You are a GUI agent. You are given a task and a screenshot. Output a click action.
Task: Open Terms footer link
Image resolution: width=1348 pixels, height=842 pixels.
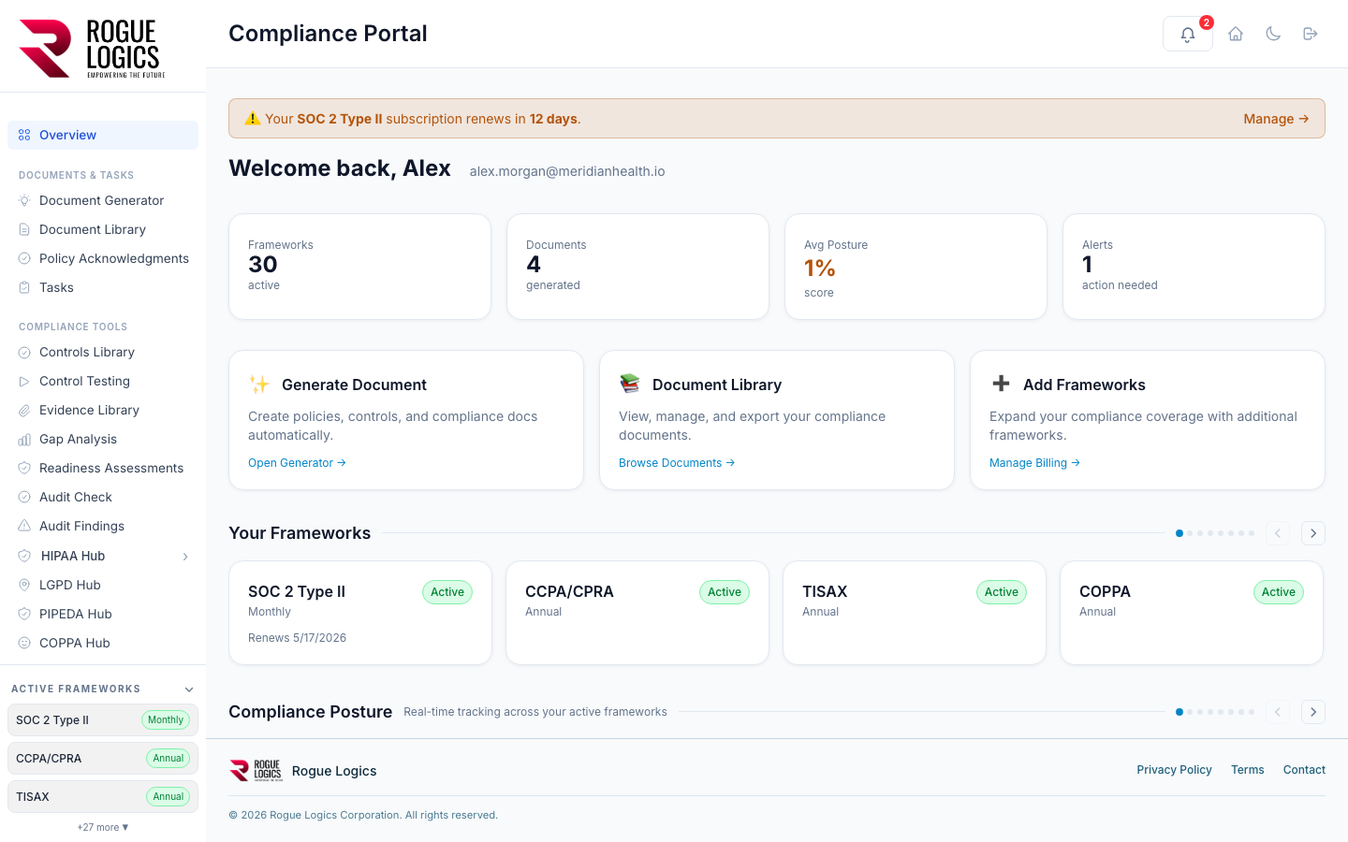1247,770
